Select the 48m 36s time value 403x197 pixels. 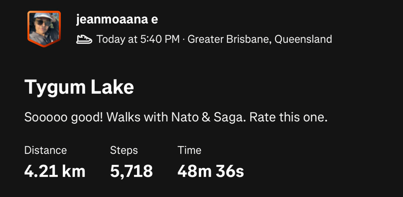pyautogui.click(x=211, y=171)
